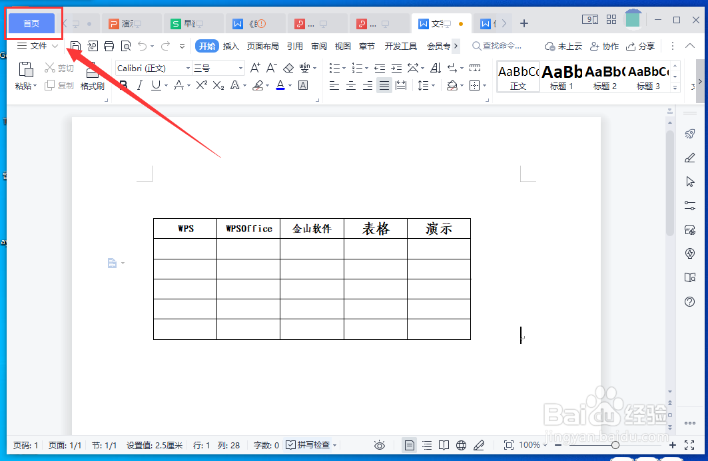Click the selection arrow icon in sidebar
Image resolution: width=708 pixels, height=461 pixels.
click(x=690, y=182)
